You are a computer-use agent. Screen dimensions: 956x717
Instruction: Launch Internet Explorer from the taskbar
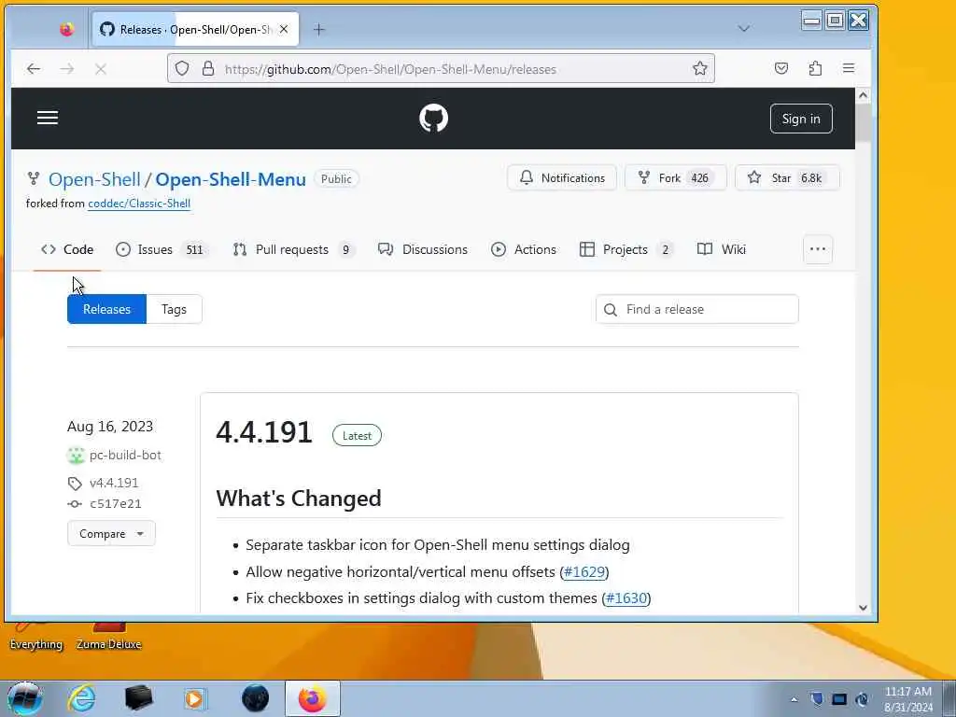click(x=81, y=698)
